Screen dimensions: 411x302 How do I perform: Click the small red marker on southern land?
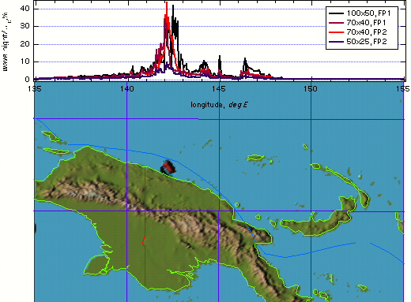click(144, 241)
